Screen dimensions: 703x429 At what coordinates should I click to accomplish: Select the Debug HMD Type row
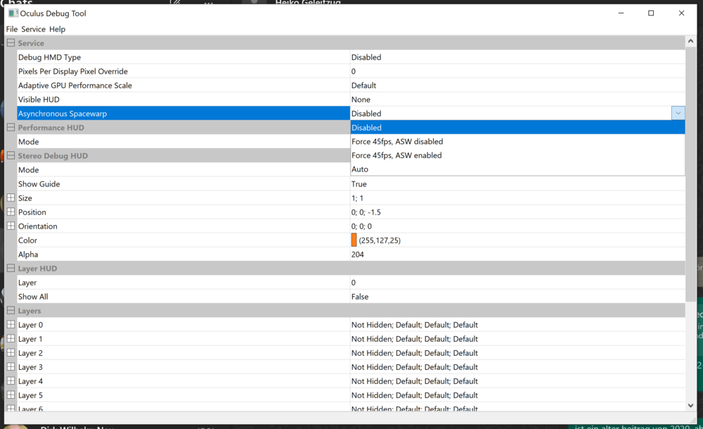click(183, 57)
